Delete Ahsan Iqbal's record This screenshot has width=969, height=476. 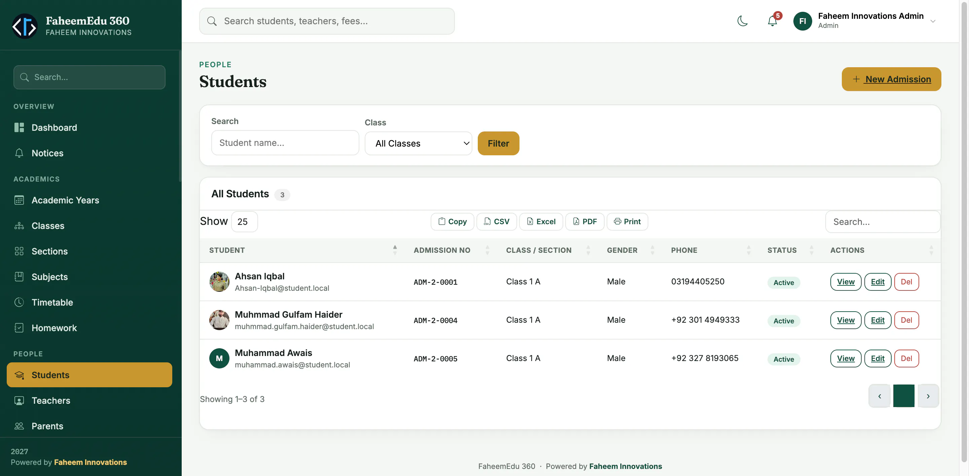pyautogui.click(x=906, y=282)
